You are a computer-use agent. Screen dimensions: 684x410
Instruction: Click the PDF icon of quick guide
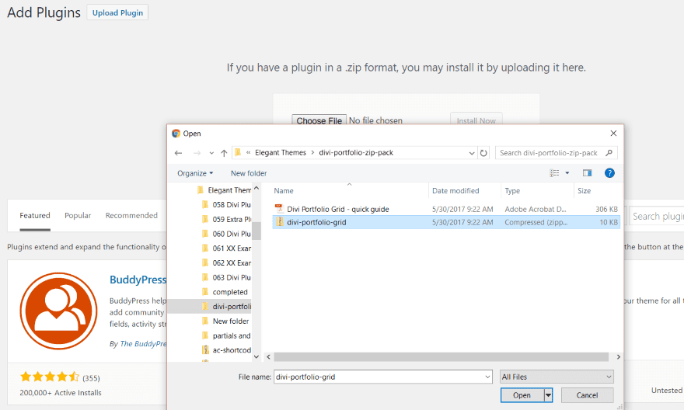coord(279,209)
